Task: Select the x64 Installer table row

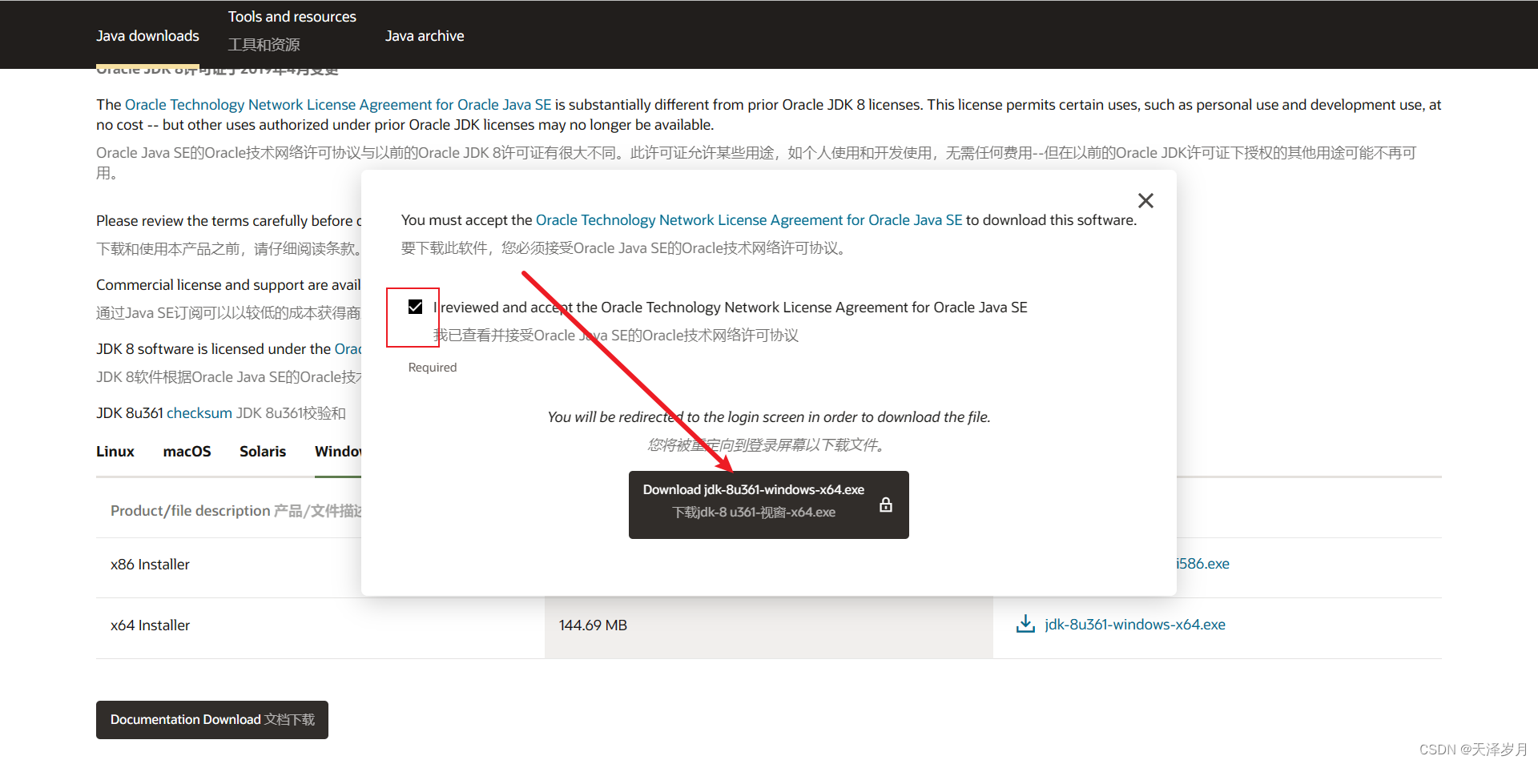Action: click(x=151, y=625)
